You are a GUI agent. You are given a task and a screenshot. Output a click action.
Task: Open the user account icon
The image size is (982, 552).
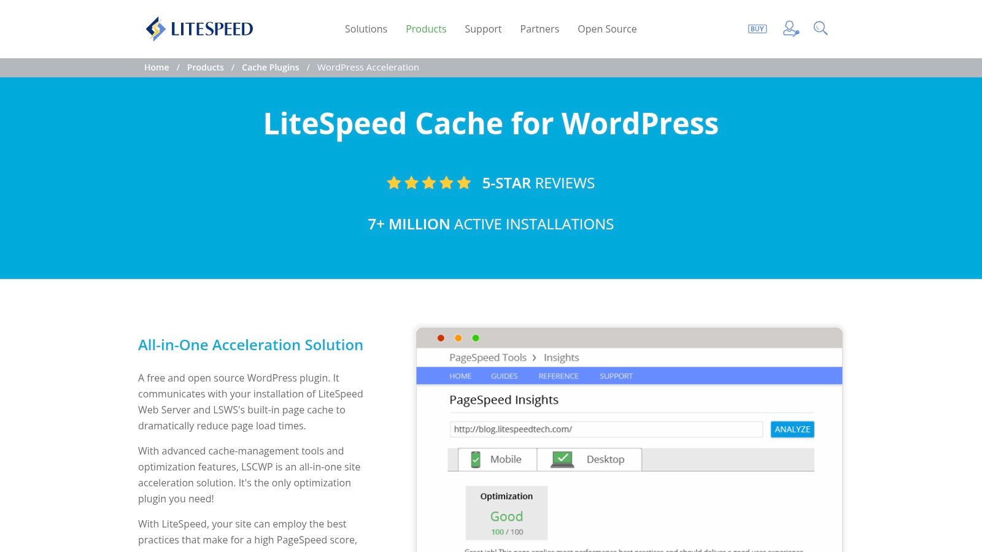pyautogui.click(x=791, y=29)
